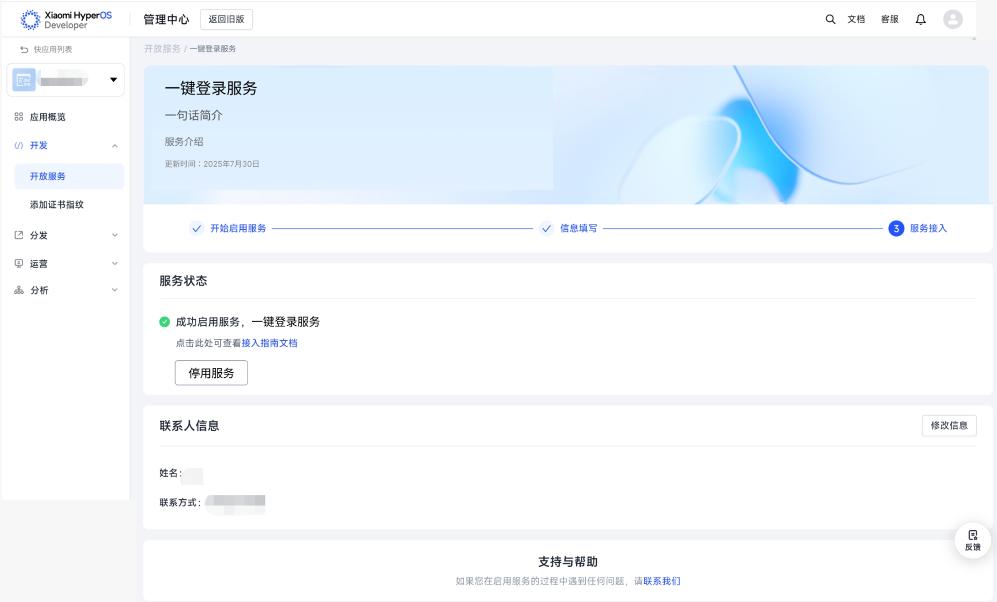Viewport: 997px width, 602px height.
Task: Click the 反馈 feedback floating icon
Action: pos(972,540)
